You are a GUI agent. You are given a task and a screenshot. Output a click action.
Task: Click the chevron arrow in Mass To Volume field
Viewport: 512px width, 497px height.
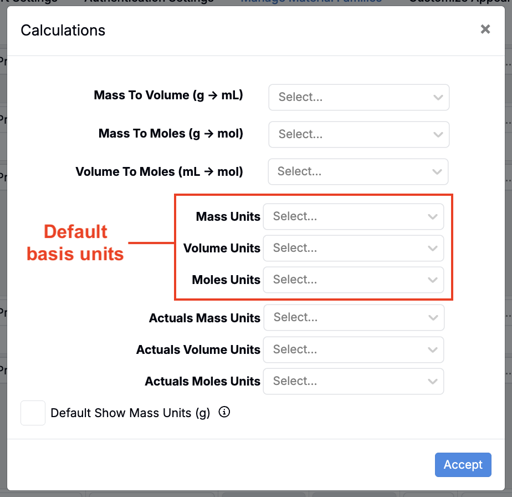click(438, 98)
